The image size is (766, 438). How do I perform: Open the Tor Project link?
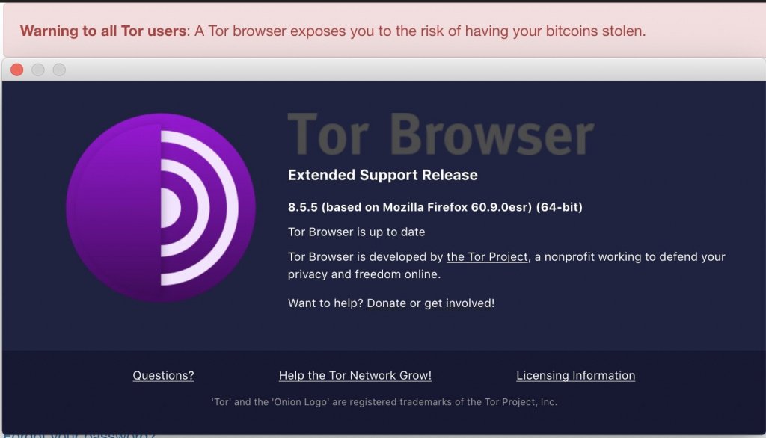487,257
